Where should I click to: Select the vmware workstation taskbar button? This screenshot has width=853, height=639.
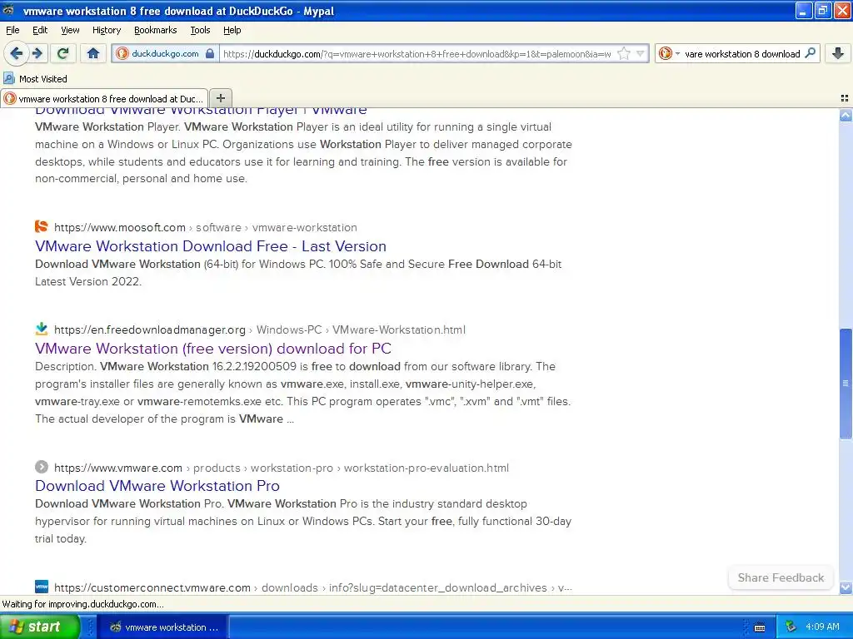coord(163,627)
